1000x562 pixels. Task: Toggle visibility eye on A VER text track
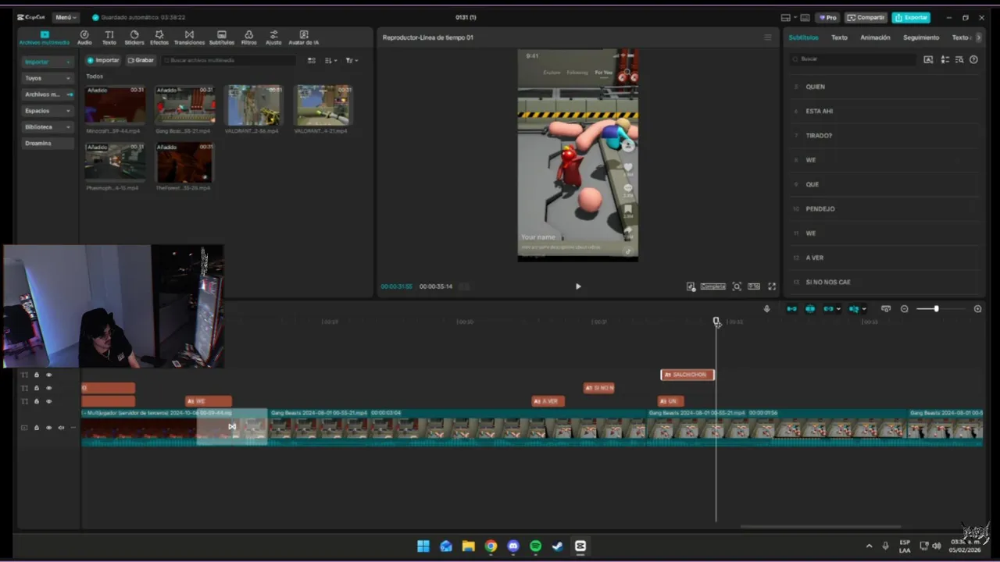click(48, 401)
